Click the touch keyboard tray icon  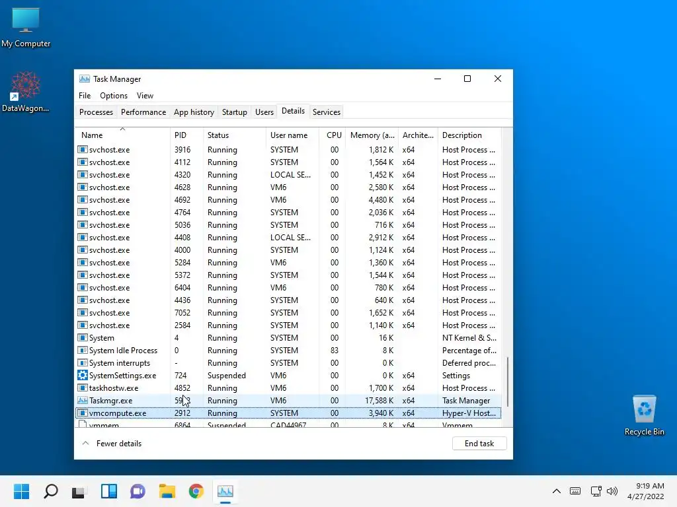point(575,491)
